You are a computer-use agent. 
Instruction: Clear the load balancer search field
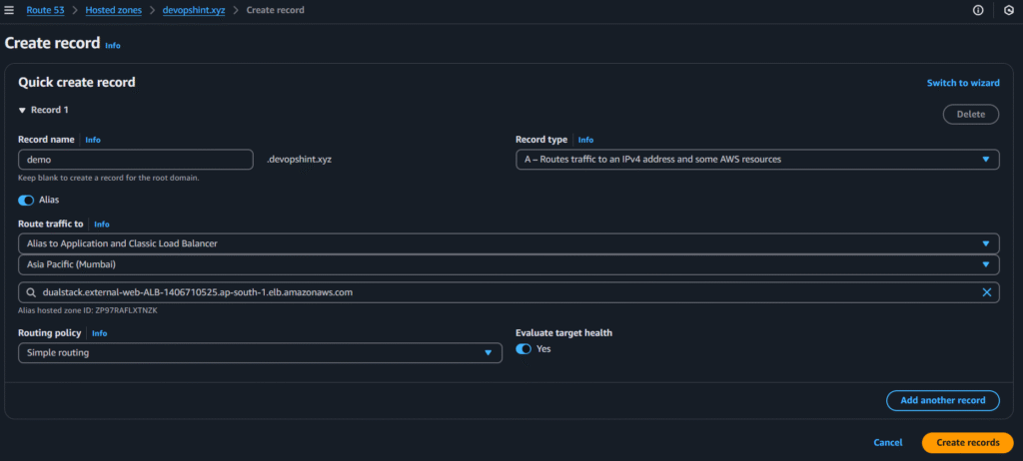coord(986,292)
